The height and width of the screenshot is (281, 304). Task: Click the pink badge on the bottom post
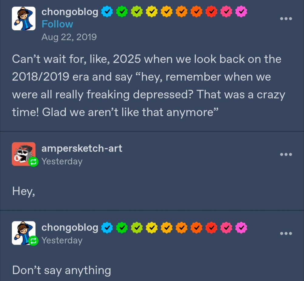pos(226,228)
